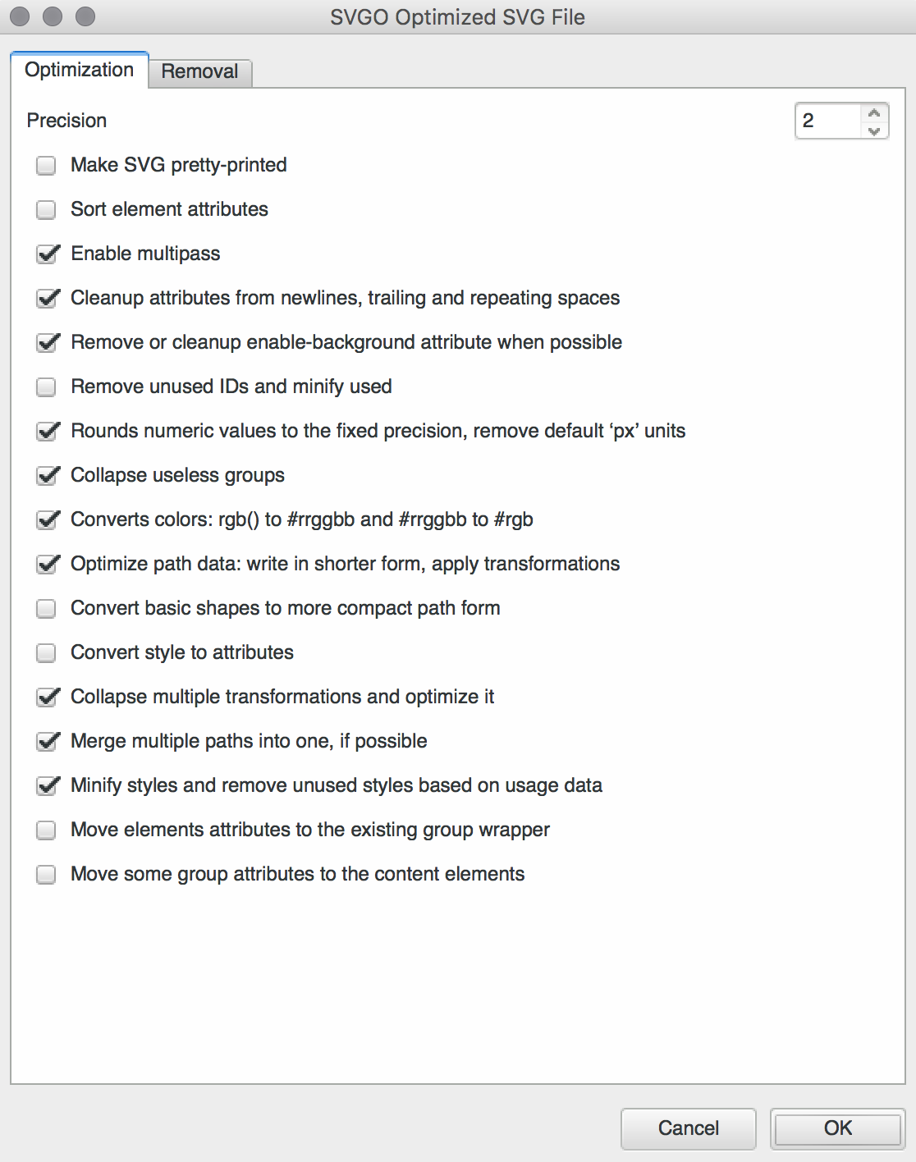
Task: Disable 'Collapse useless groups'
Action: (46, 475)
